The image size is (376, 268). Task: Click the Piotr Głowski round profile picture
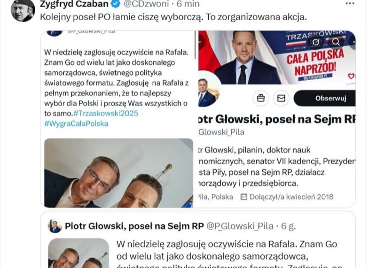209,89
